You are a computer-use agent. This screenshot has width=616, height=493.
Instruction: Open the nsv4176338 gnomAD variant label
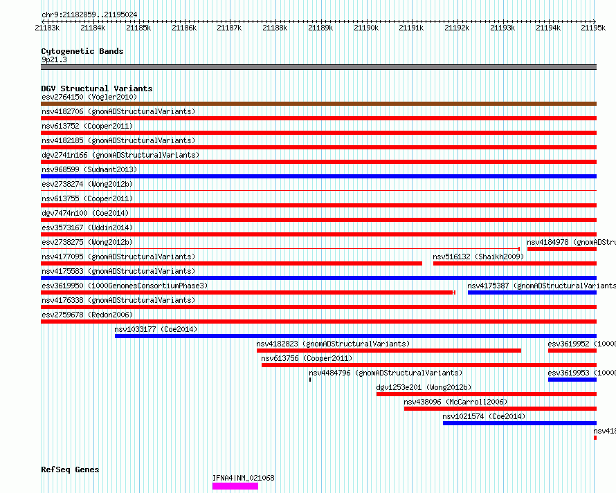click(118, 300)
